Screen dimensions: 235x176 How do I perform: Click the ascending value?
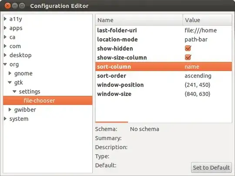click(198, 76)
